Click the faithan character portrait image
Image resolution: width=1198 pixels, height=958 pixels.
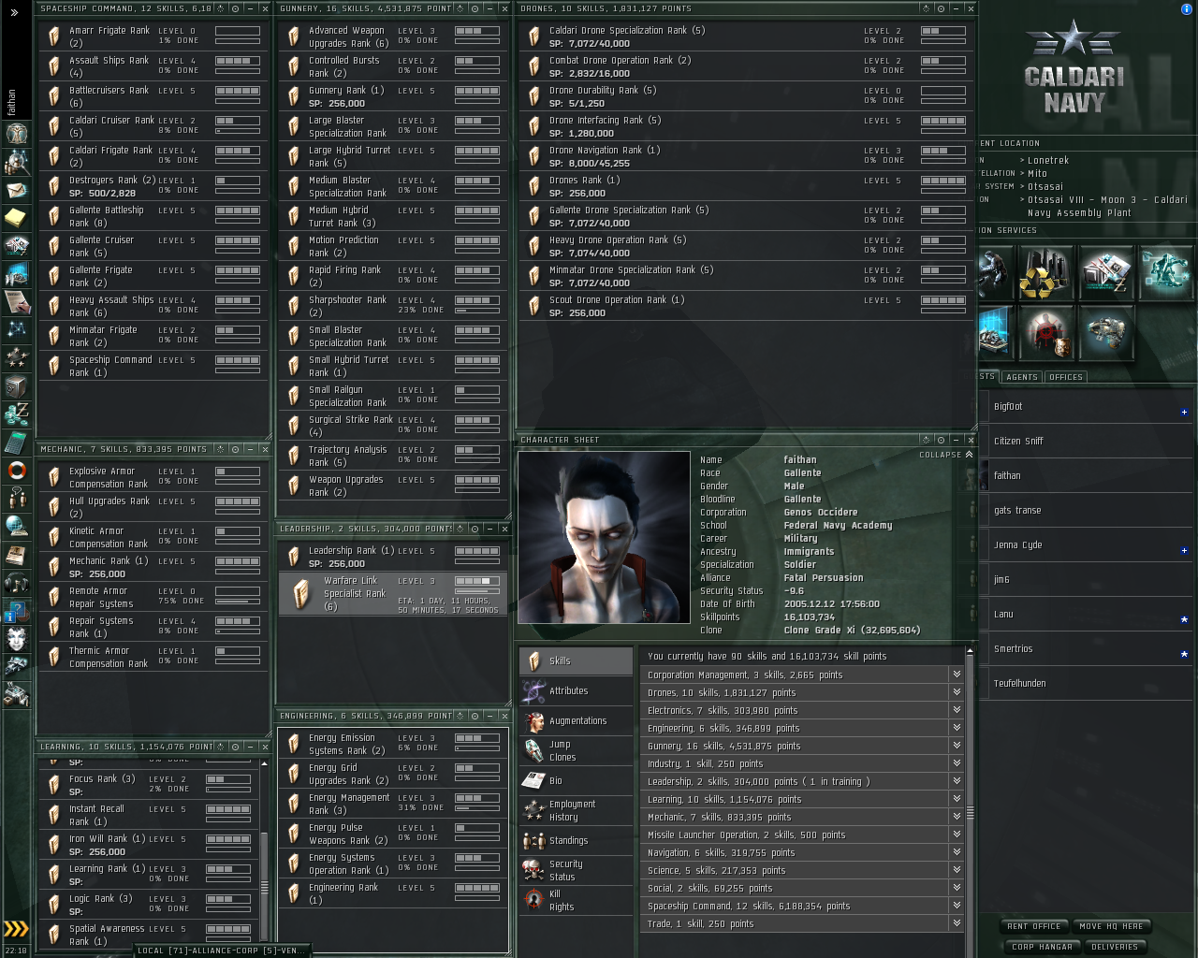pos(604,537)
